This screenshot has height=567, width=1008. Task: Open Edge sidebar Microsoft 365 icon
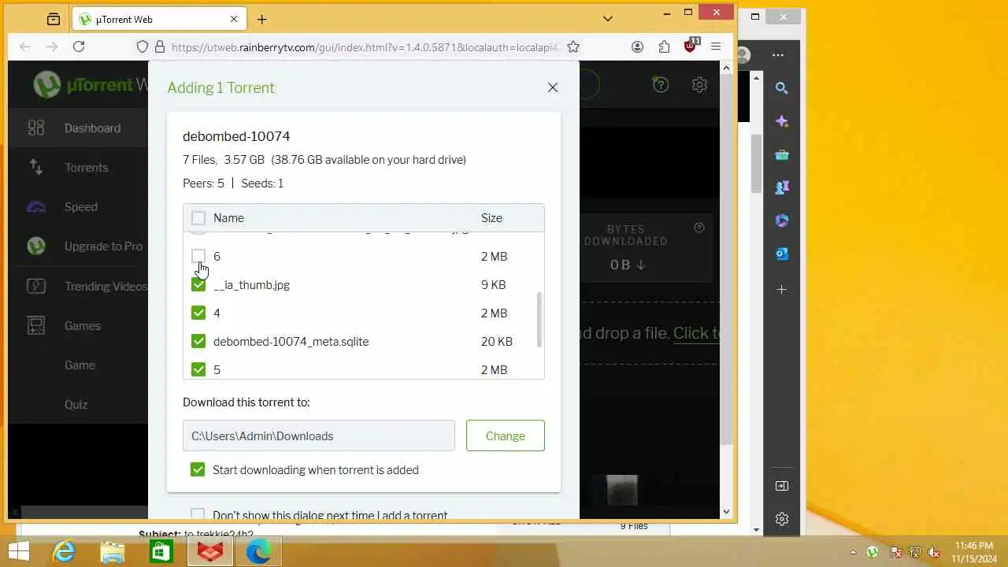click(782, 220)
